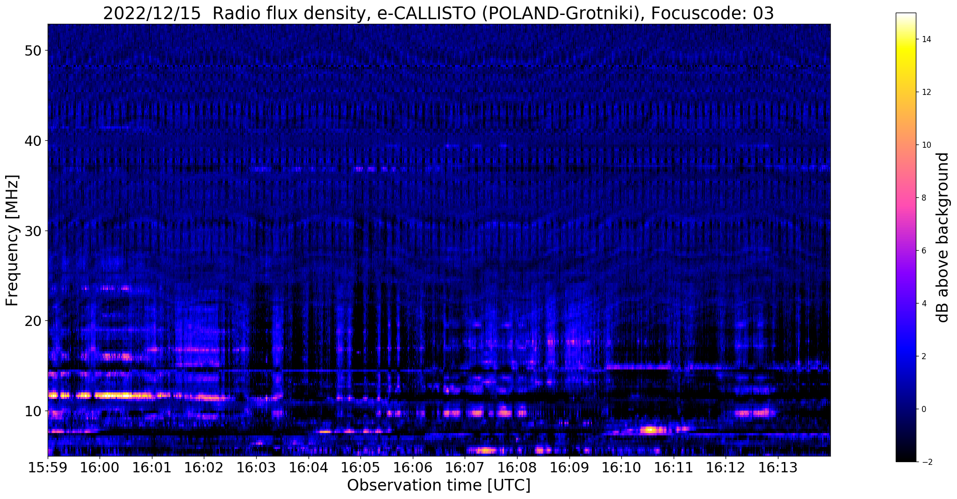Click the 'Observation time [UTC]' x-axis label

[x=439, y=485]
